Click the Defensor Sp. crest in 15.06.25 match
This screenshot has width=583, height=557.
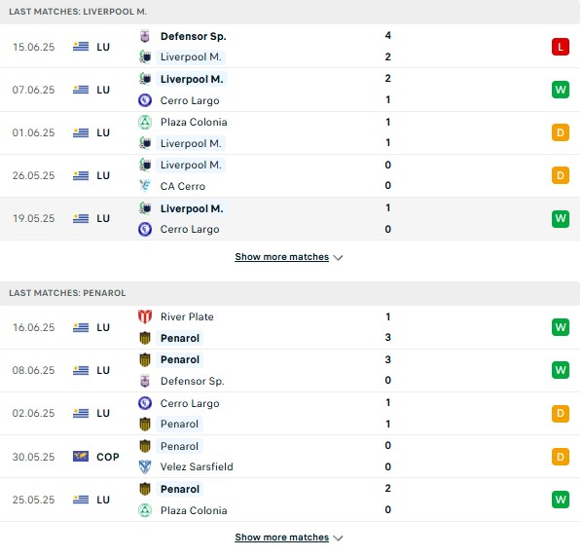(x=145, y=36)
